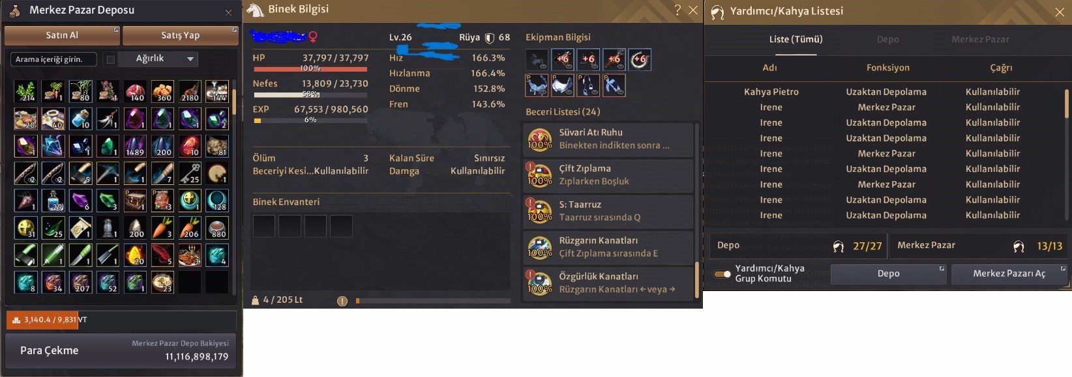Viewport: 1072px width, 377px height.
Task: Click the Para Çekme button
Action: (x=122, y=350)
